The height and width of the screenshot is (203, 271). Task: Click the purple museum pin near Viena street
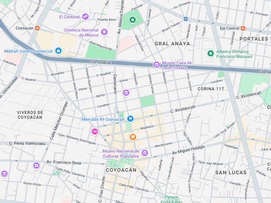click(126, 93)
